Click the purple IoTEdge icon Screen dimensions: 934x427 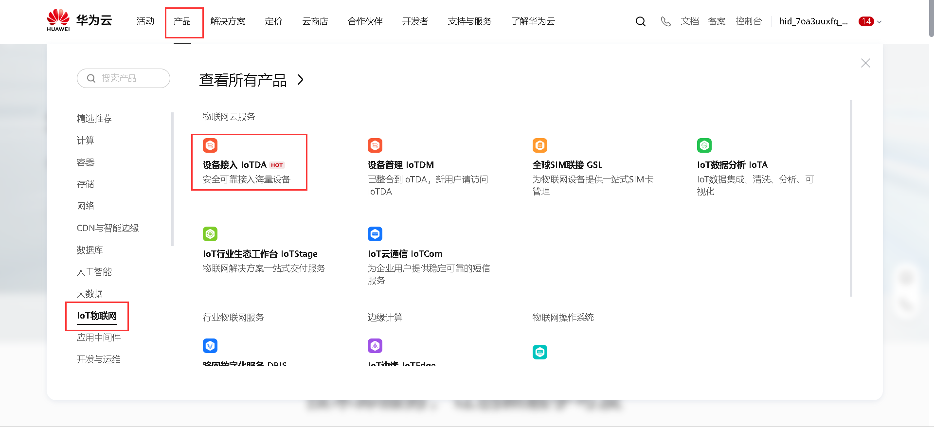pyautogui.click(x=375, y=346)
